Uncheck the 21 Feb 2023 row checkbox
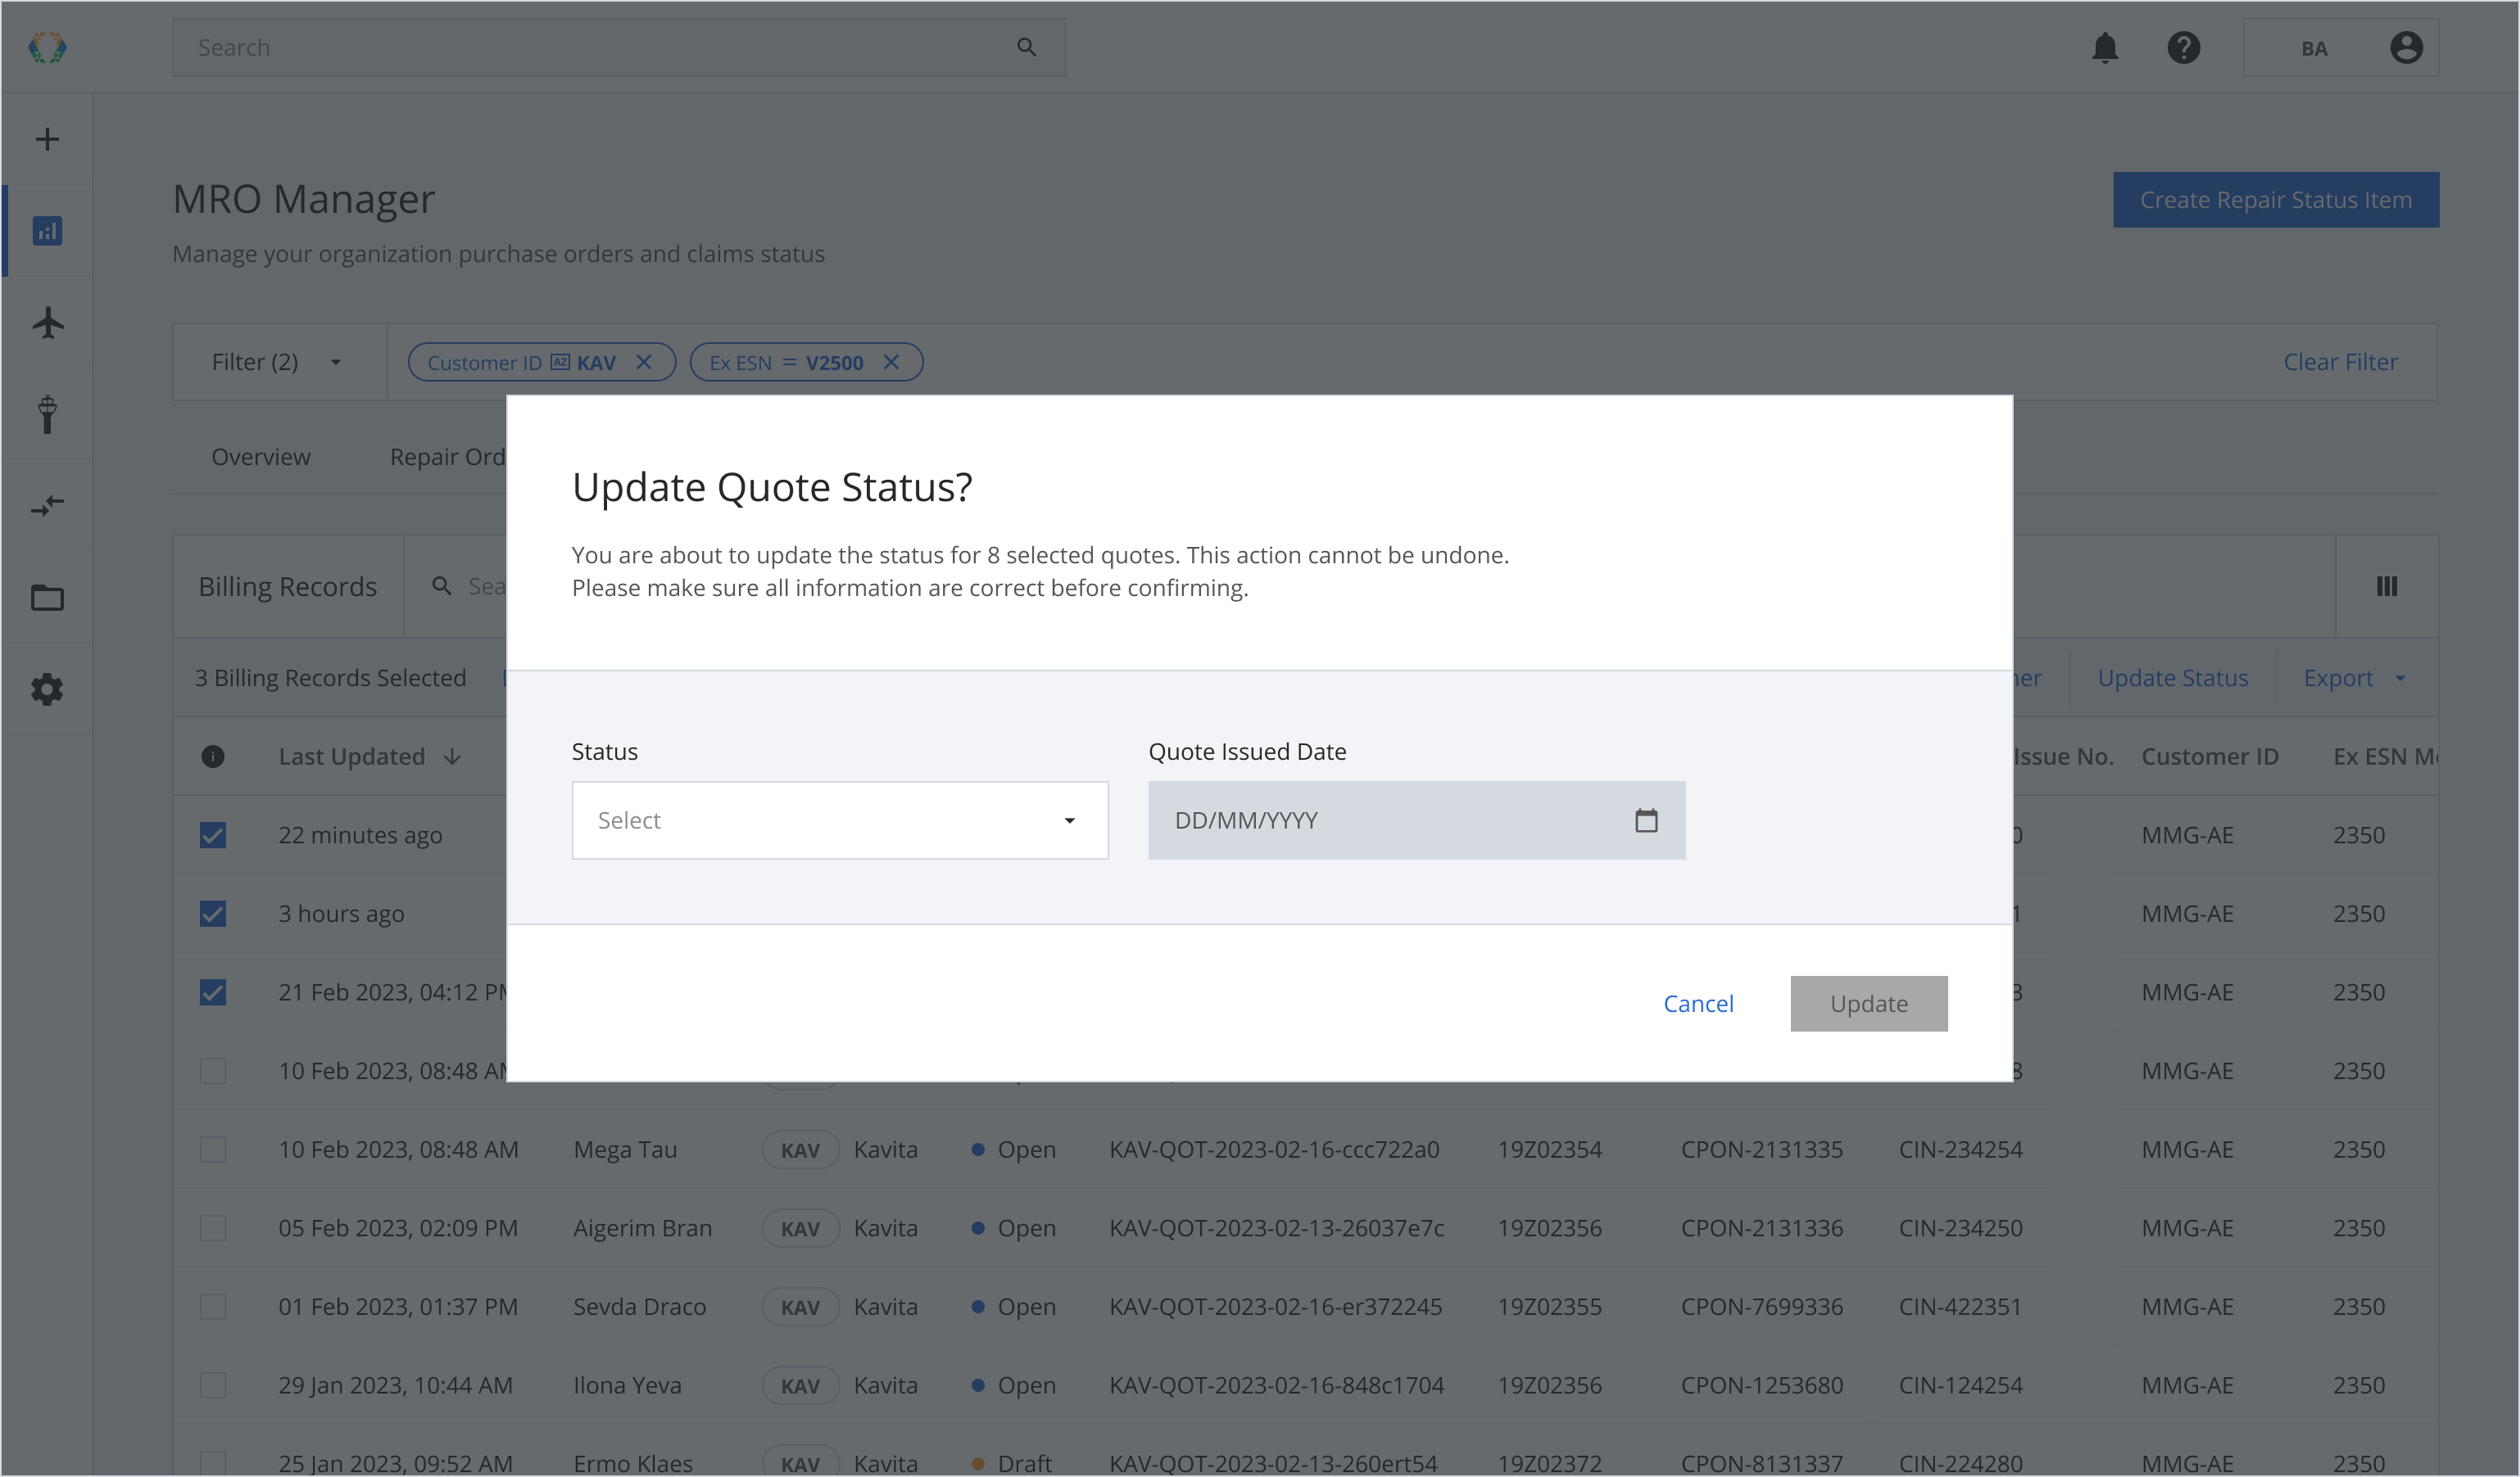 click(212, 992)
